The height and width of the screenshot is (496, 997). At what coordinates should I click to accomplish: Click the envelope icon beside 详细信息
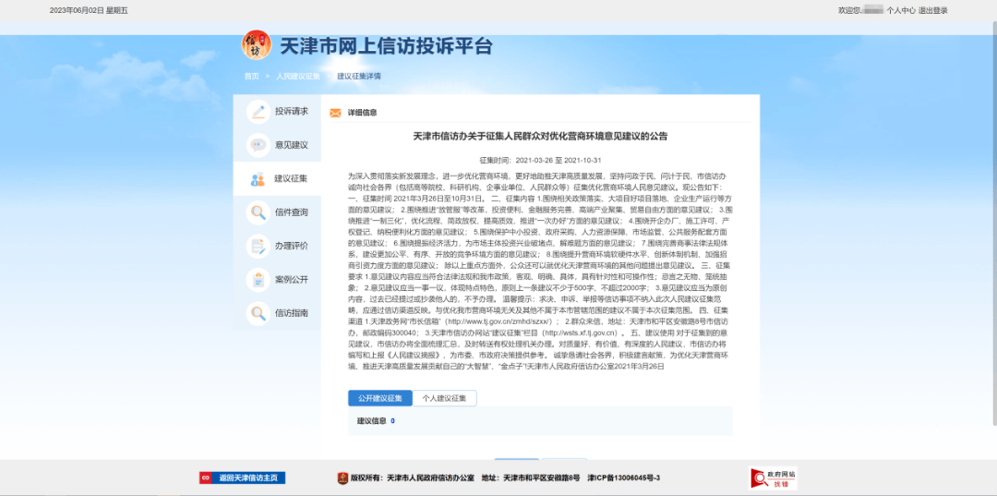click(x=335, y=113)
